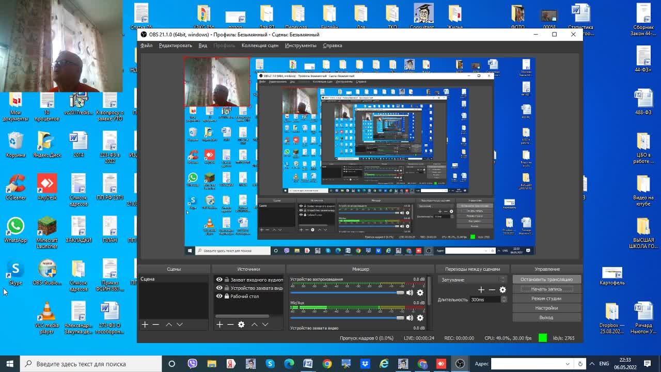Open the Затухание transition dropdown
The image size is (661, 372).
click(472, 280)
